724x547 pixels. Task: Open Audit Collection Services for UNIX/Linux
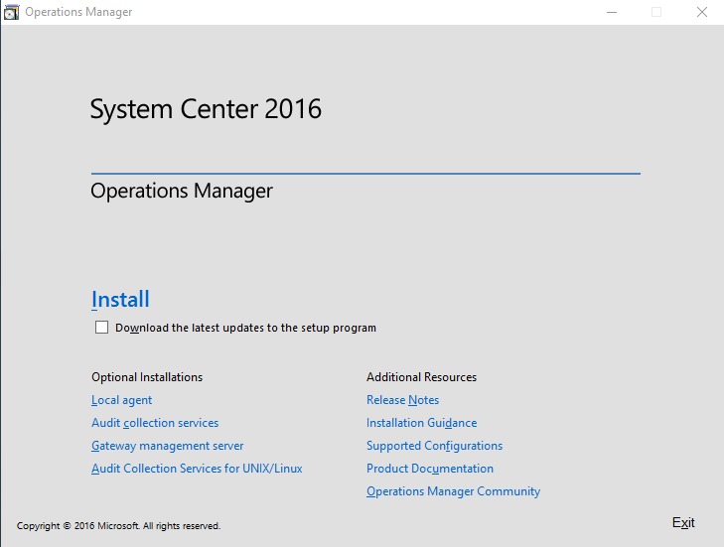point(197,469)
